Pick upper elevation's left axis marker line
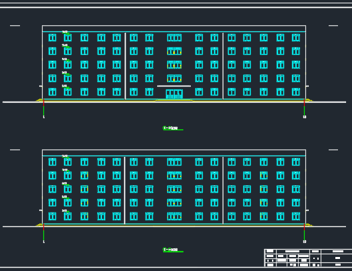The width and height of the screenshot is (352, 271). (x=43, y=107)
